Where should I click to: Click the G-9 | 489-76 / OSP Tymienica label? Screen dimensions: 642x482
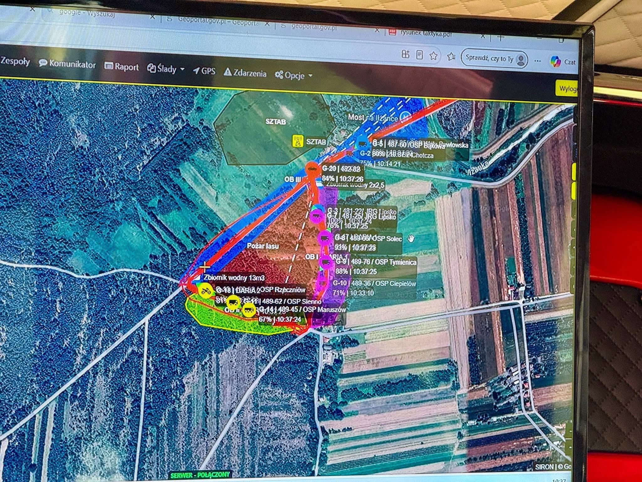[376, 262]
